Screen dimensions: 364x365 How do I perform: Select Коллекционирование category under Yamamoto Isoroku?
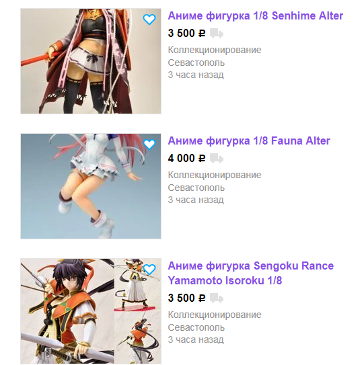[x=215, y=315]
